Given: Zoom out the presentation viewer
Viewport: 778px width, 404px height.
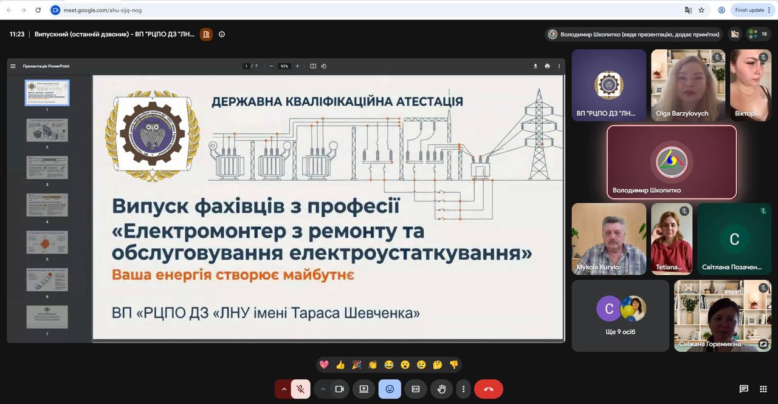Looking at the screenshot, I should (271, 66).
